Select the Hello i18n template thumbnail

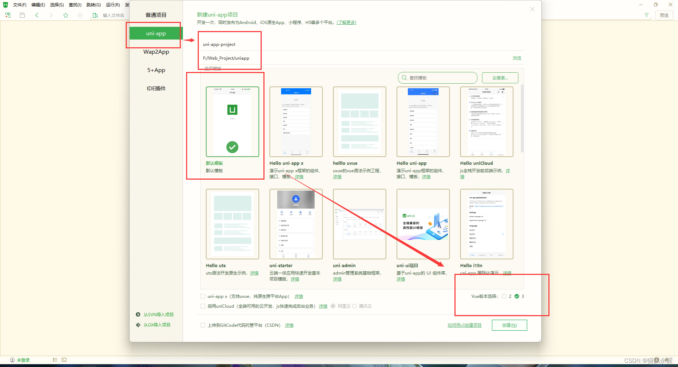pos(487,224)
